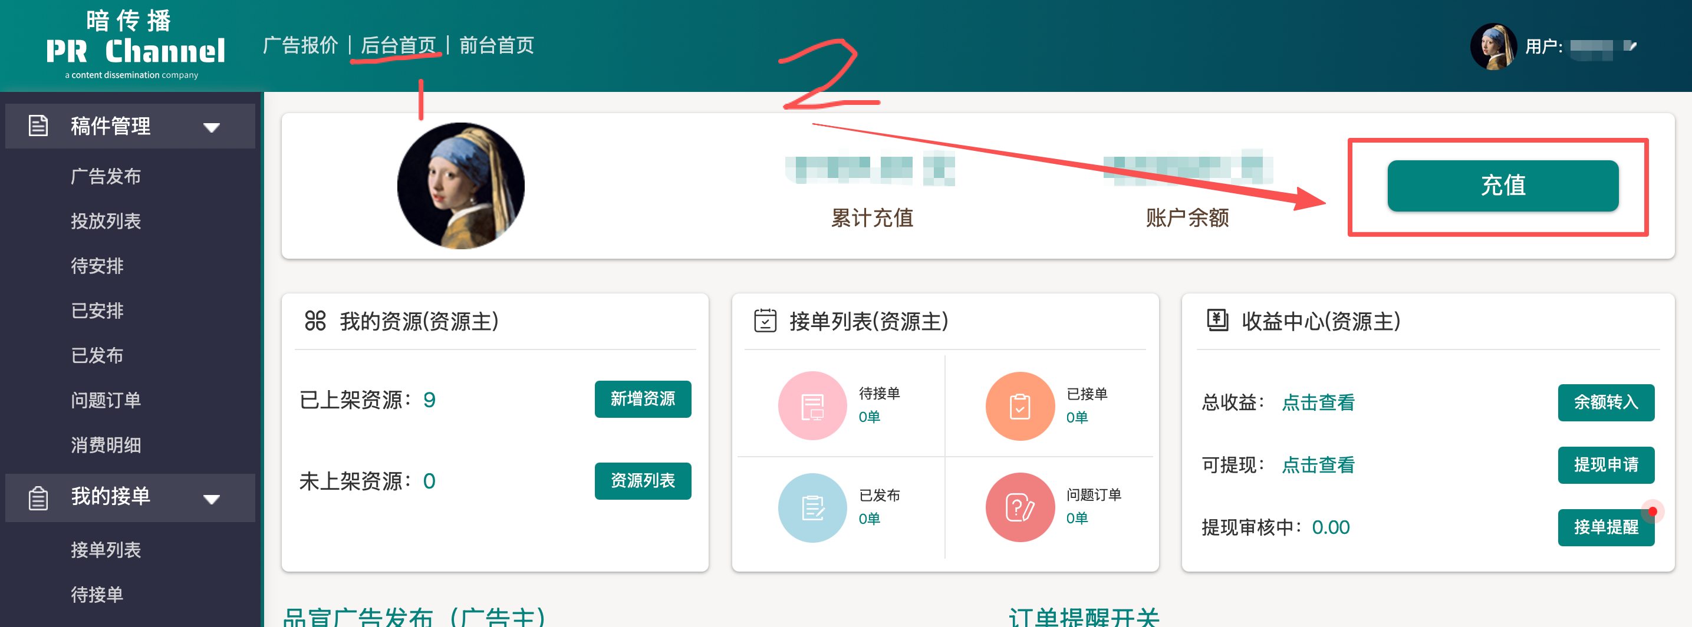Click the large profile portrait picture

(460, 186)
